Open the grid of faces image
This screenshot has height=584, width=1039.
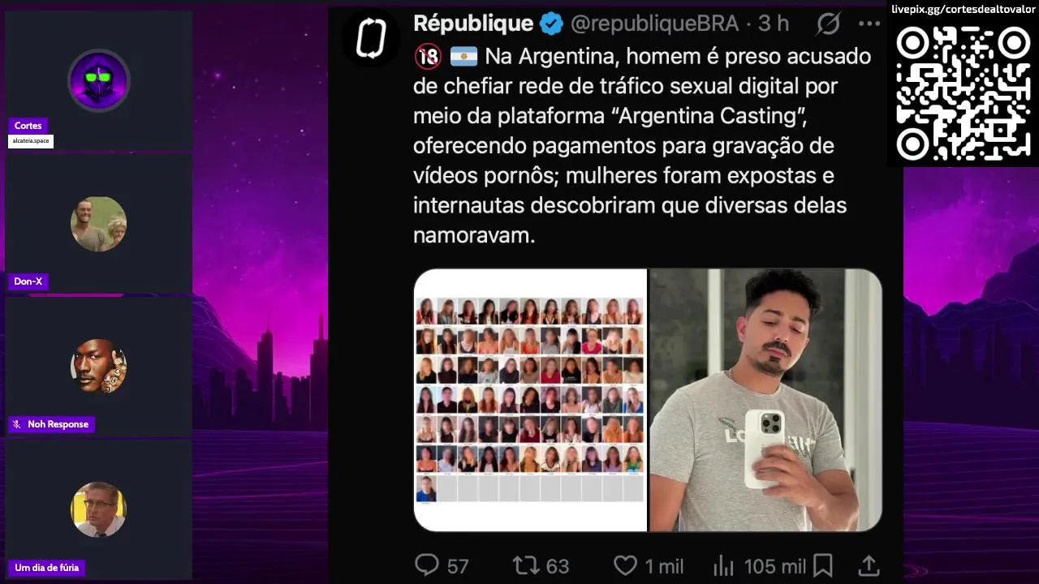[530, 400]
